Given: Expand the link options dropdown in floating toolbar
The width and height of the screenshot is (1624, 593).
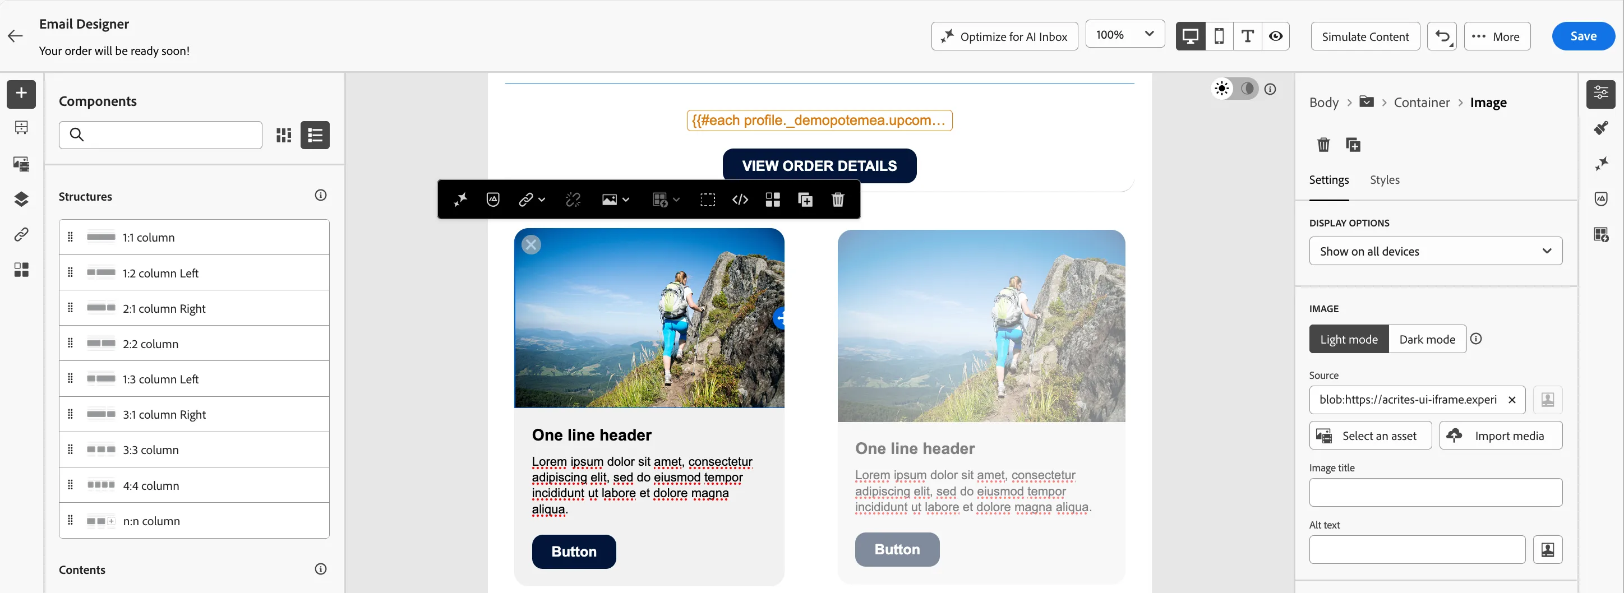Looking at the screenshot, I should pos(542,201).
